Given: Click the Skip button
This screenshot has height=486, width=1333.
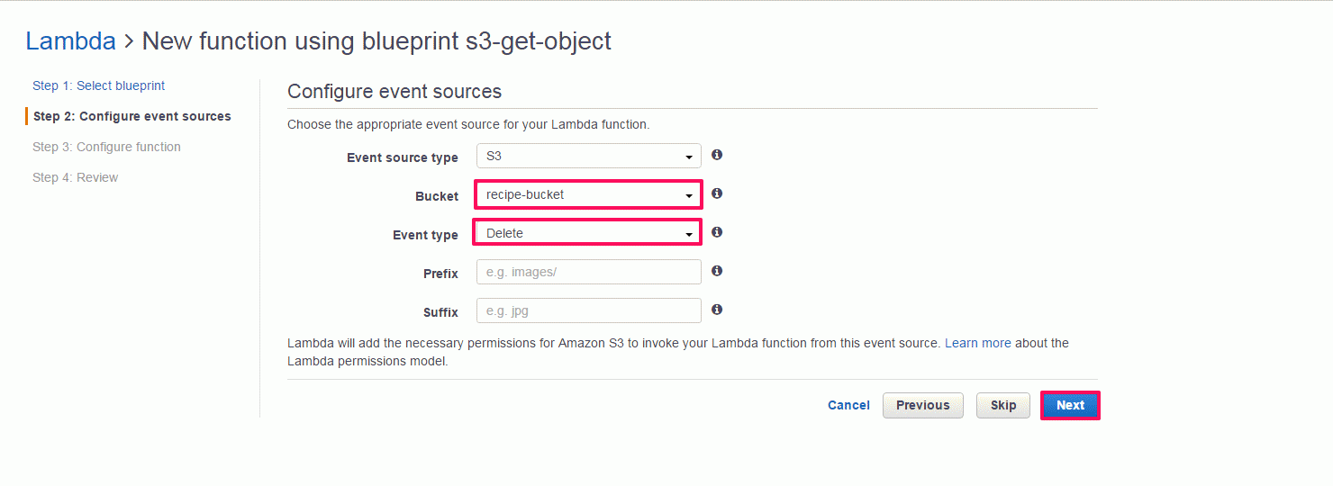Looking at the screenshot, I should [x=1003, y=405].
